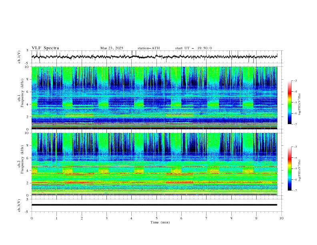Click the ch.1 spectrogram color scale bar
Viewport: 317px width, 245px height.
(x=289, y=102)
